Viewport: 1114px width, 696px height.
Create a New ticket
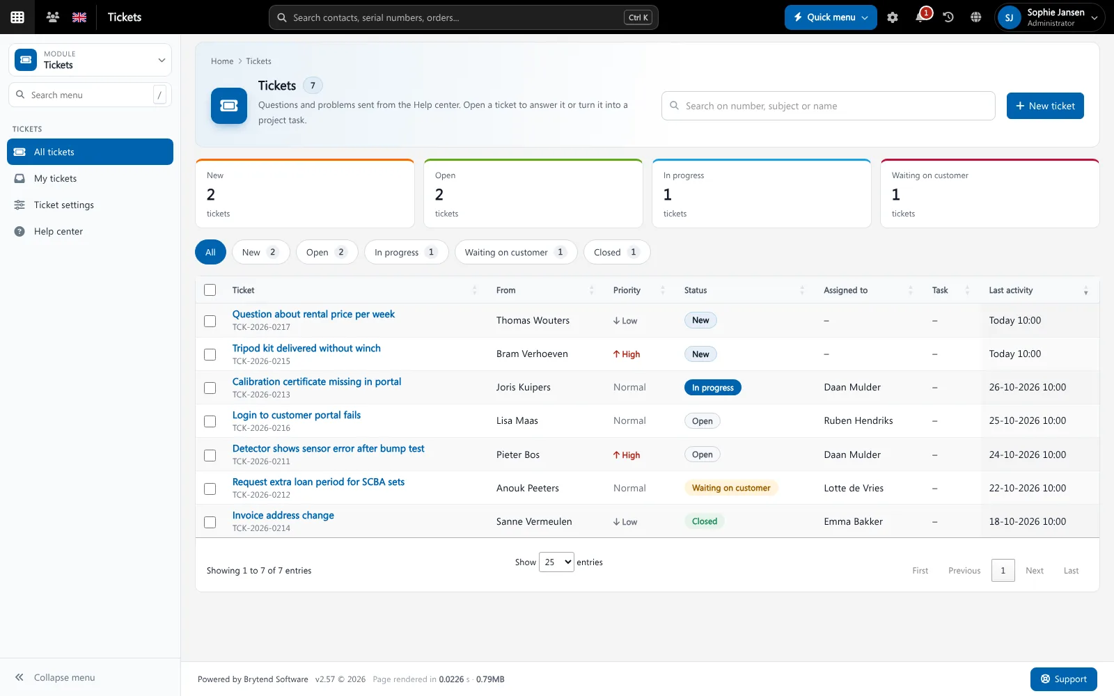click(1045, 106)
